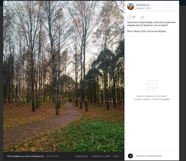Screen dimensions: 186x161
Task: Click the photo counter 19 из 21157
Action: [x=52, y=156]
